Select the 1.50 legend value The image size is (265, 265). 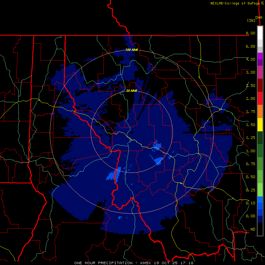click(x=251, y=125)
